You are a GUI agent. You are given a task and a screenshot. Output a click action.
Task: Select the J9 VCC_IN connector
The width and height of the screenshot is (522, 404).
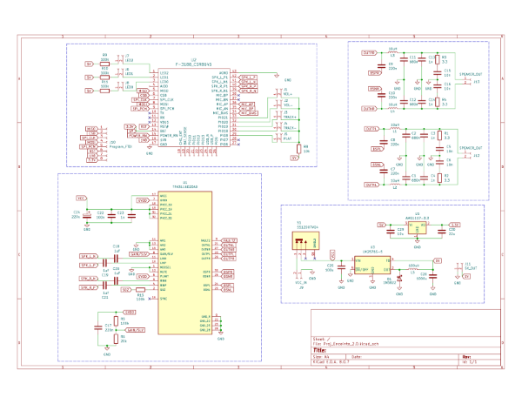298,273
